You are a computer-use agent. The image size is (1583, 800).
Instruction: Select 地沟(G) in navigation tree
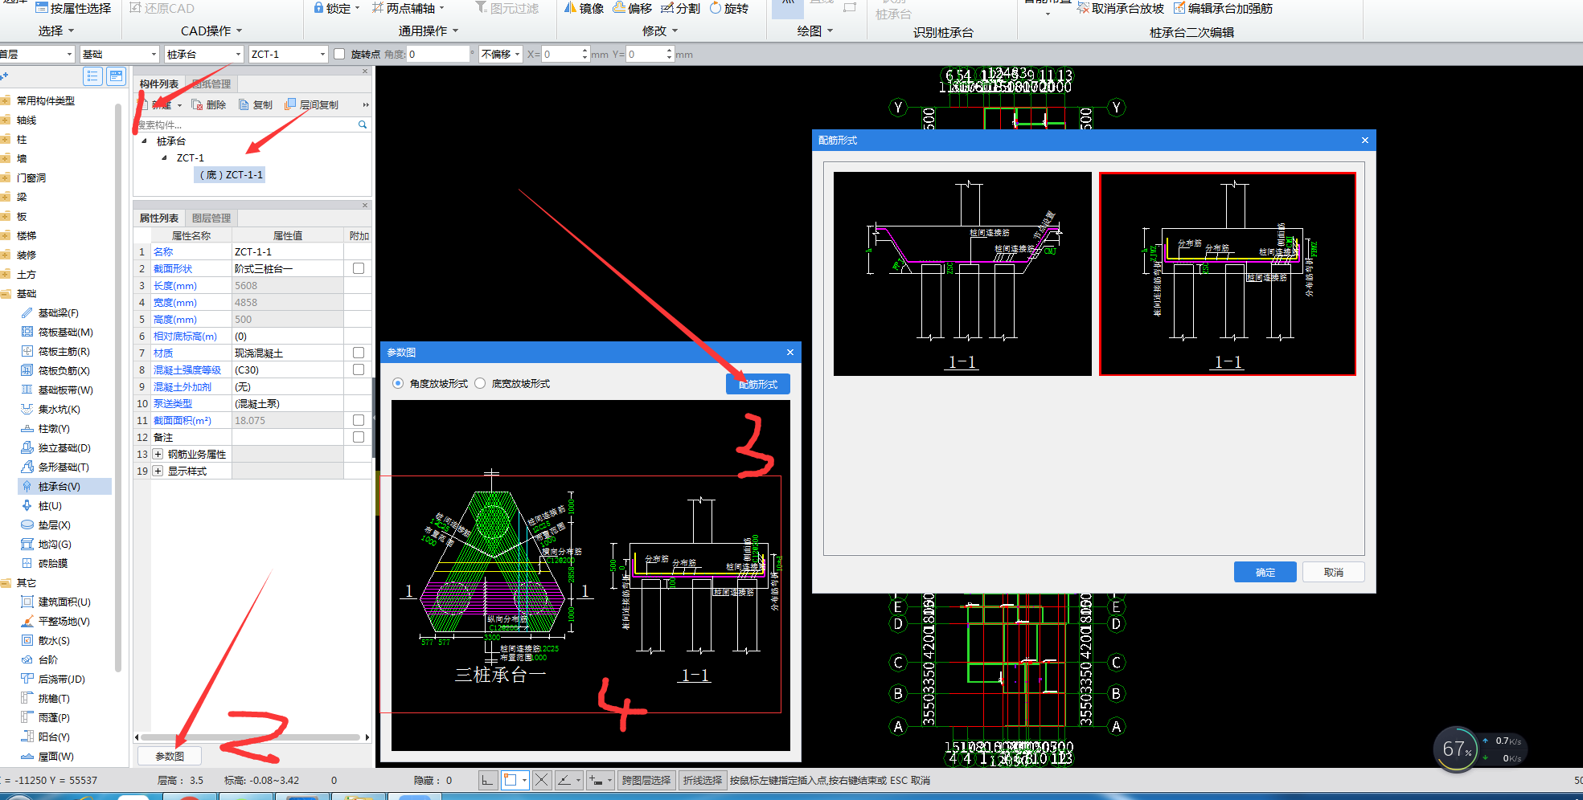tap(46, 545)
